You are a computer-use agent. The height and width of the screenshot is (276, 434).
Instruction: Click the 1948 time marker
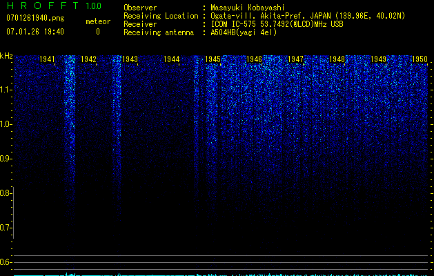click(x=337, y=59)
